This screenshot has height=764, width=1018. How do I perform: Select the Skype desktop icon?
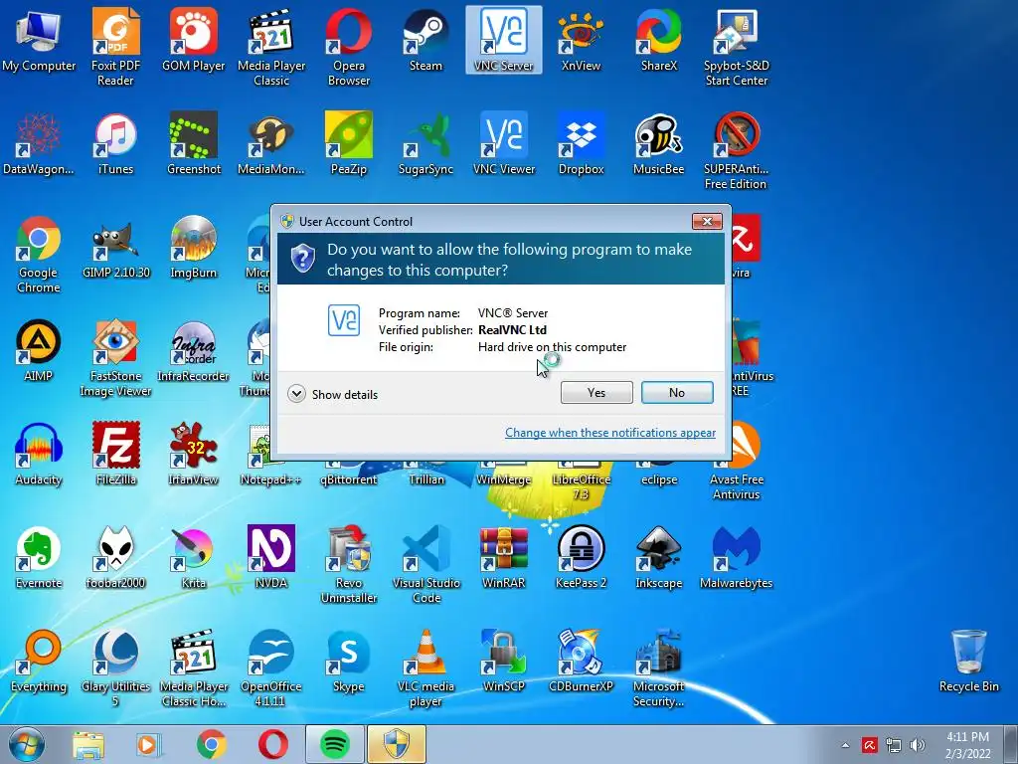(x=349, y=662)
